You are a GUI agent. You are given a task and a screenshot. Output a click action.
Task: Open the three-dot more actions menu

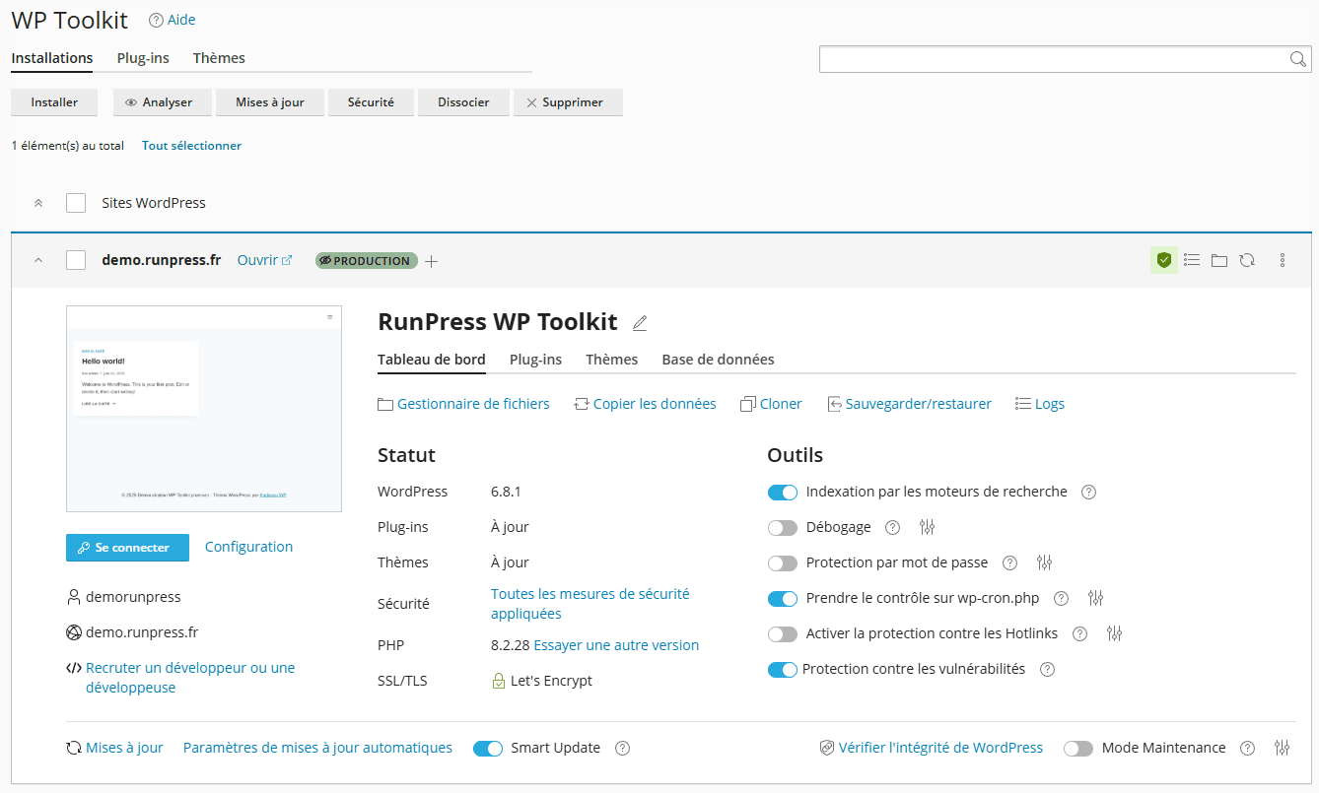click(1283, 260)
